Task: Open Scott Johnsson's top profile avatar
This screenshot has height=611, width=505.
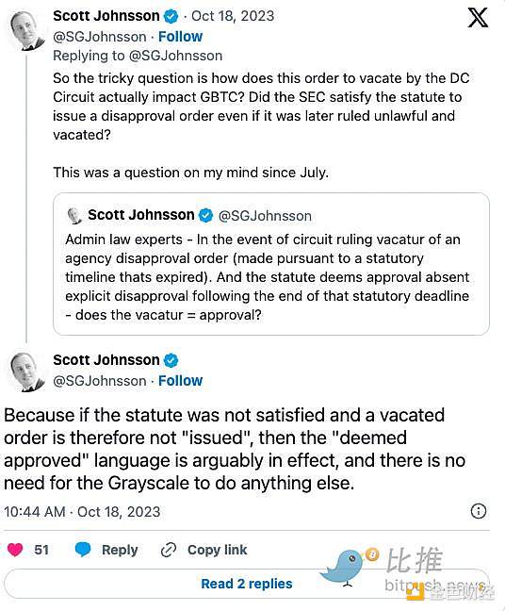Action: [x=26, y=31]
